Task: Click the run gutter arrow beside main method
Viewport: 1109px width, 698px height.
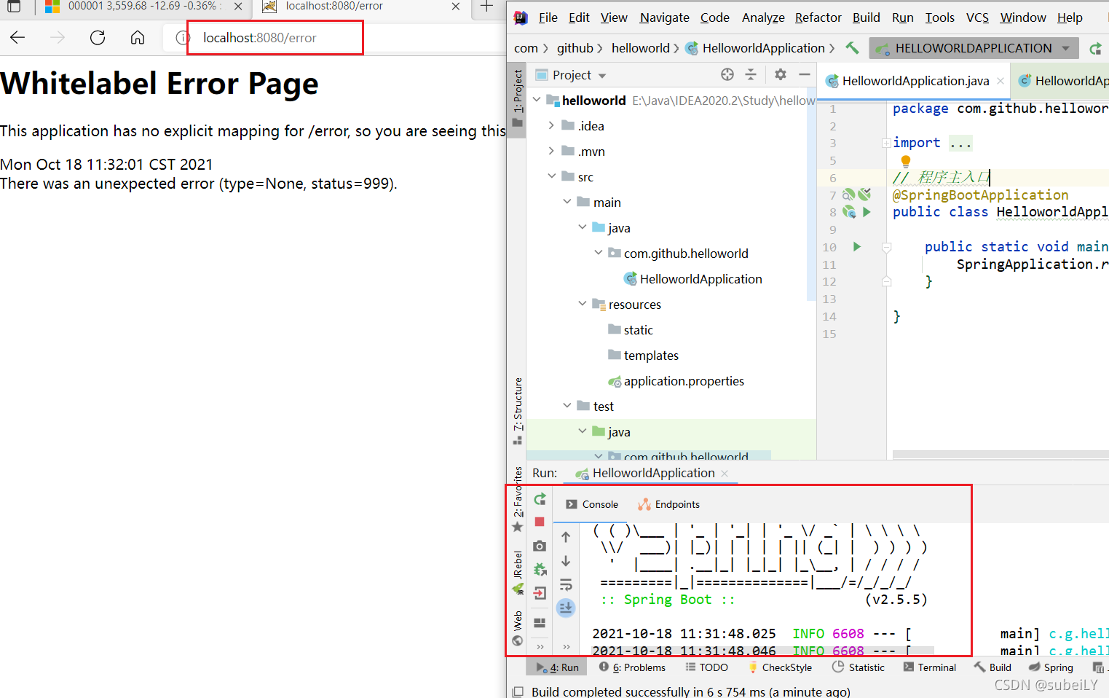Action: tap(857, 247)
